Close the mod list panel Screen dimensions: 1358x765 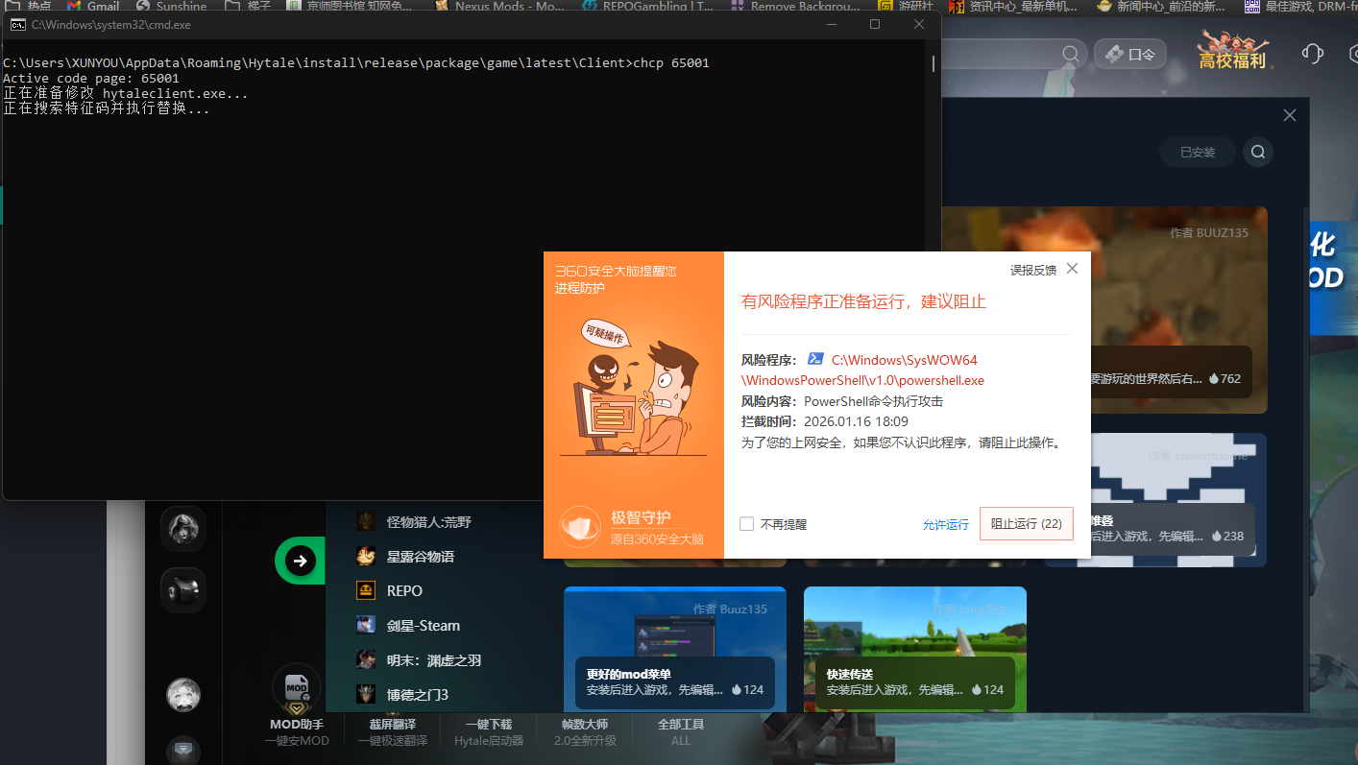point(1289,115)
